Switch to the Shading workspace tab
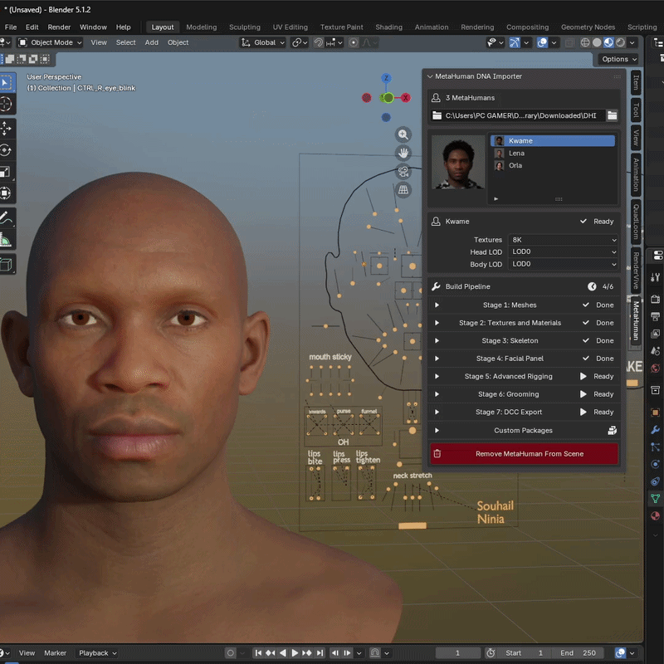The height and width of the screenshot is (664, 664). tap(388, 27)
